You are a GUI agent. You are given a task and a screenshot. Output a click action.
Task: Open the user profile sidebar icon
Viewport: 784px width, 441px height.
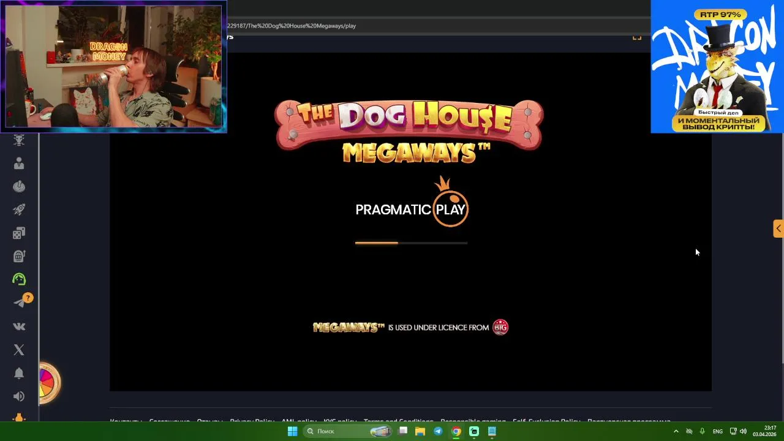click(19, 163)
